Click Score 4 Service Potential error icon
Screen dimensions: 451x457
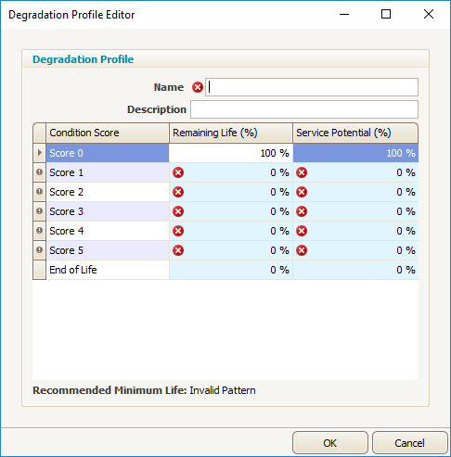[302, 231]
